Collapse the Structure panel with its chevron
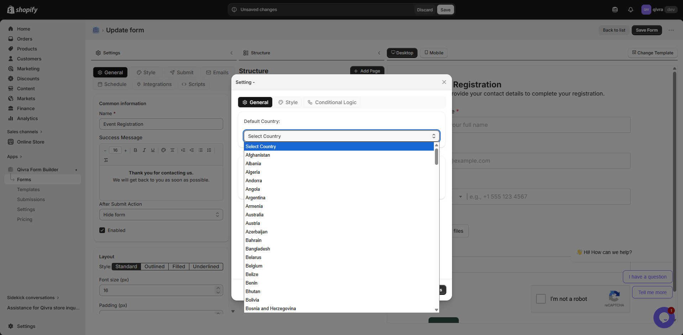Screen dimensions: 683x335 tap(379, 53)
